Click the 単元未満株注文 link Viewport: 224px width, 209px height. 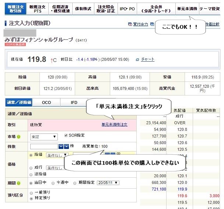115,125
